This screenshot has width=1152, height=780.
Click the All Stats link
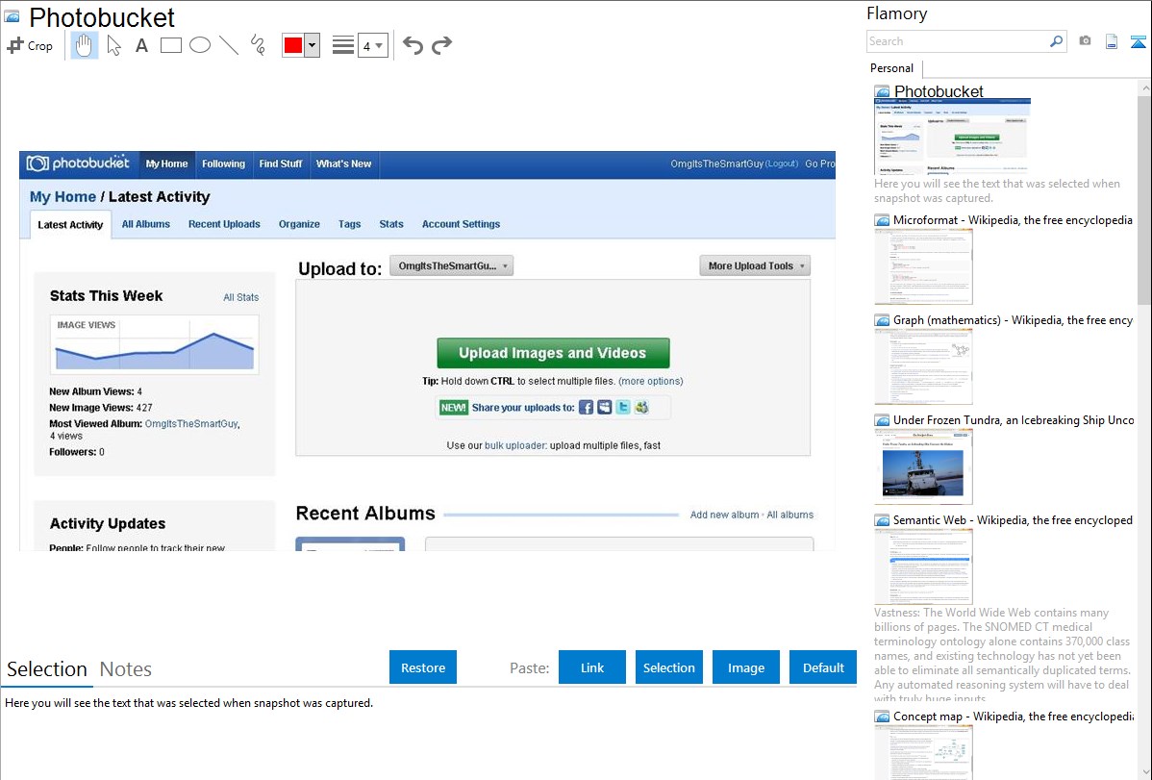241,298
